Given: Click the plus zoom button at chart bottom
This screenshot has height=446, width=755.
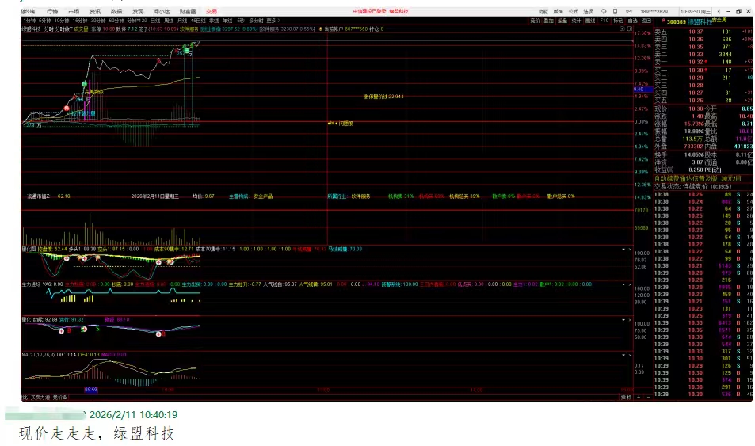Looking at the screenshot, I should (639, 398).
